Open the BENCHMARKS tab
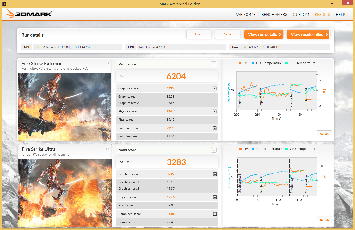This screenshot has width=355, height=230. [x=274, y=15]
